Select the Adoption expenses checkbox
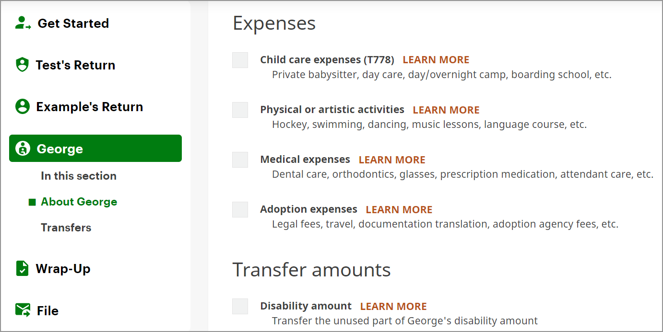663x332 pixels. pos(240,210)
